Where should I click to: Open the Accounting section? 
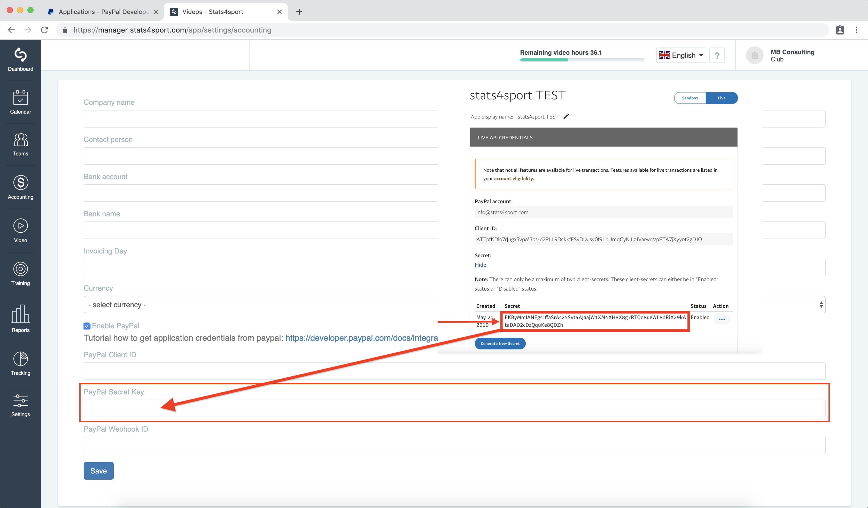[20, 187]
